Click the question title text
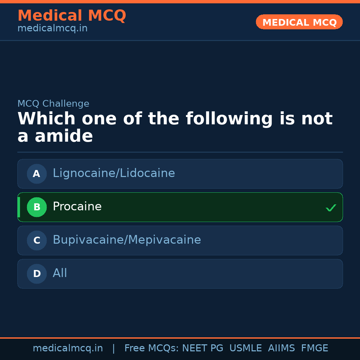 point(175,127)
